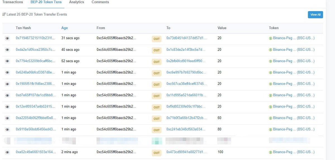Screen dimensions: 335x160
Task: Click the token icon in the 40 secs ago row
Action: click(x=271, y=50)
